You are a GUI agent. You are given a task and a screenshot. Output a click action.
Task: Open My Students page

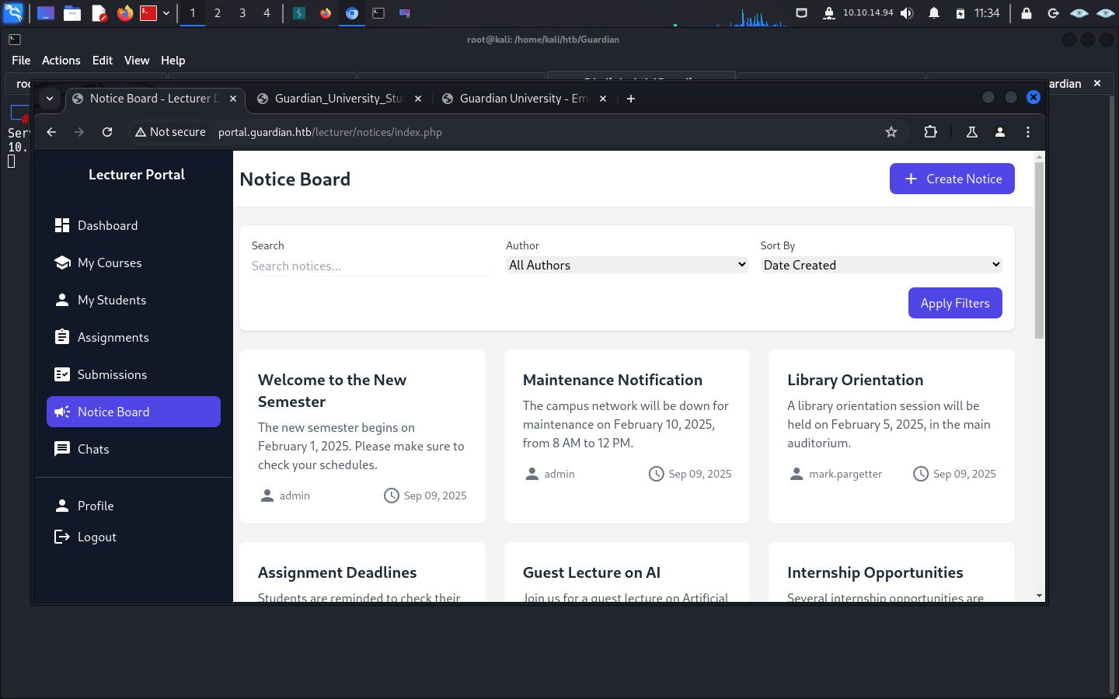pos(134,300)
